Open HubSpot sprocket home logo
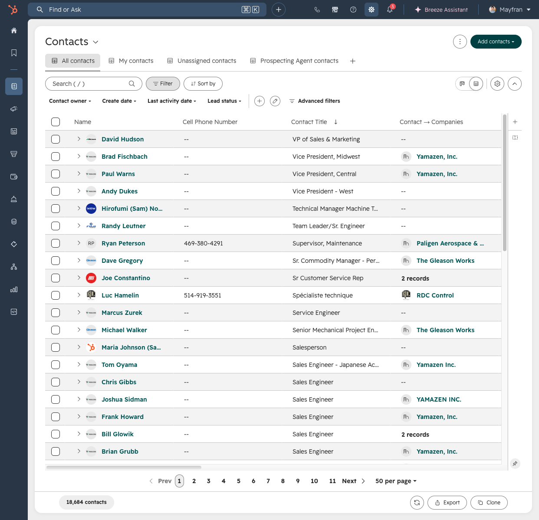Image resolution: width=539 pixels, height=520 pixels. [13, 10]
